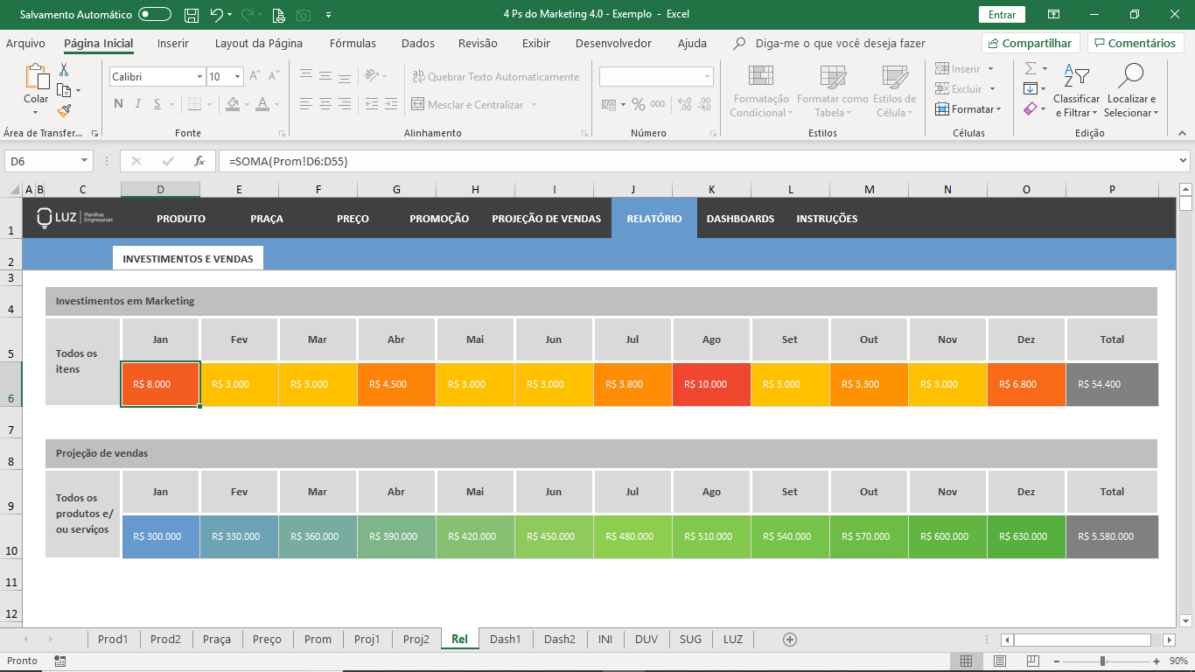Click the fill color bucket icon
The width and height of the screenshot is (1195, 672).
click(232, 104)
